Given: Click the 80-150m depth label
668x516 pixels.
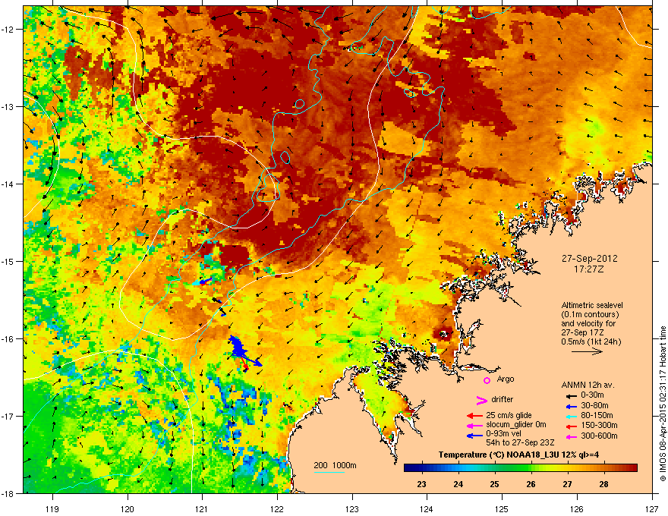Looking at the screenshot, I should pyautogui.click(x=597, y=416).
